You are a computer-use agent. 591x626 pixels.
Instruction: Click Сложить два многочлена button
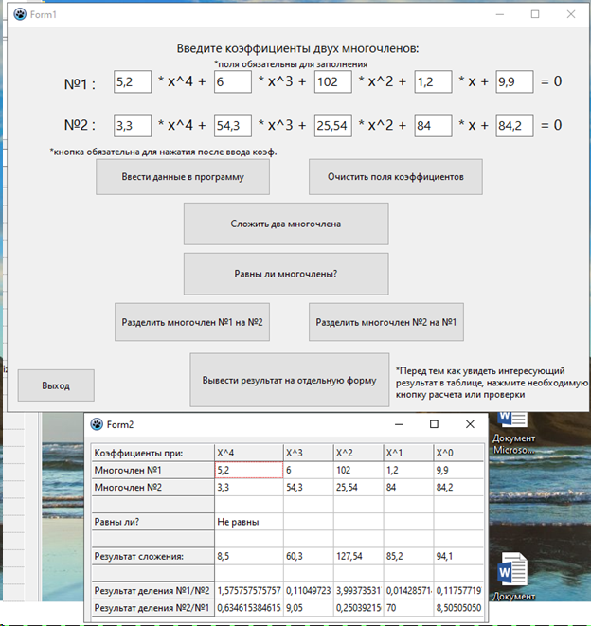(286, 224)
